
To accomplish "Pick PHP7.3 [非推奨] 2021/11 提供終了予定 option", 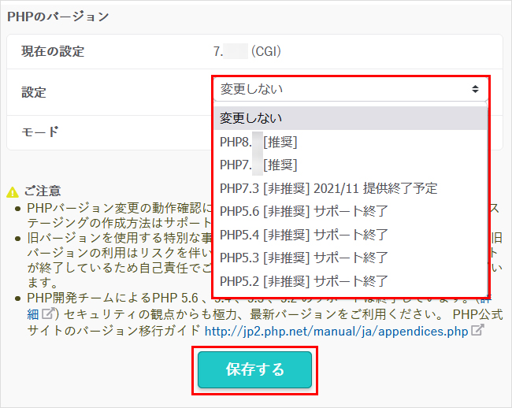I will click(328, 188).
